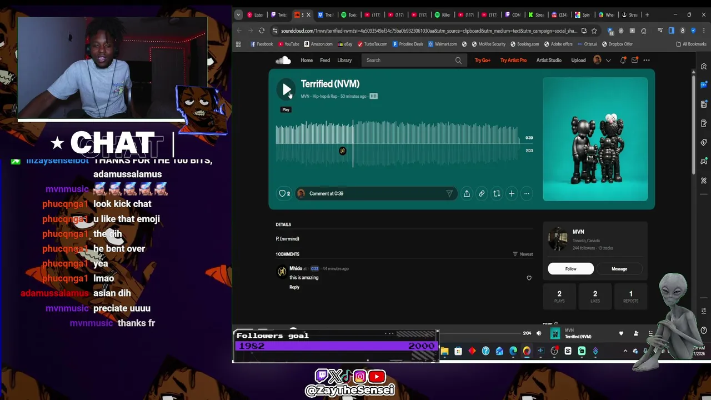Open the Chrome tab search dropdown
The width and height of the screenshot is (711, 400).
(238, 15)
